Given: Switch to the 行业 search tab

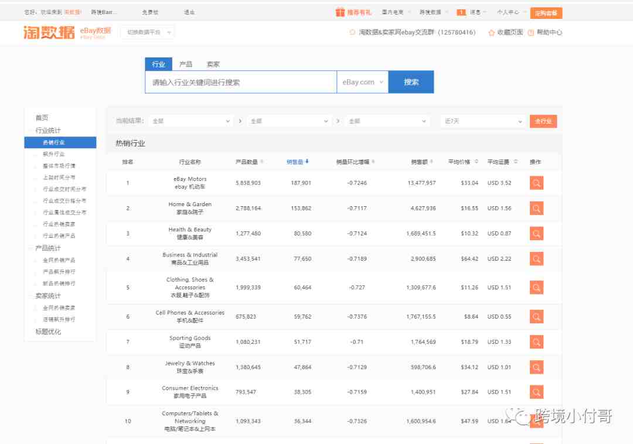Looking at the screenshot, I should (158, 64).
